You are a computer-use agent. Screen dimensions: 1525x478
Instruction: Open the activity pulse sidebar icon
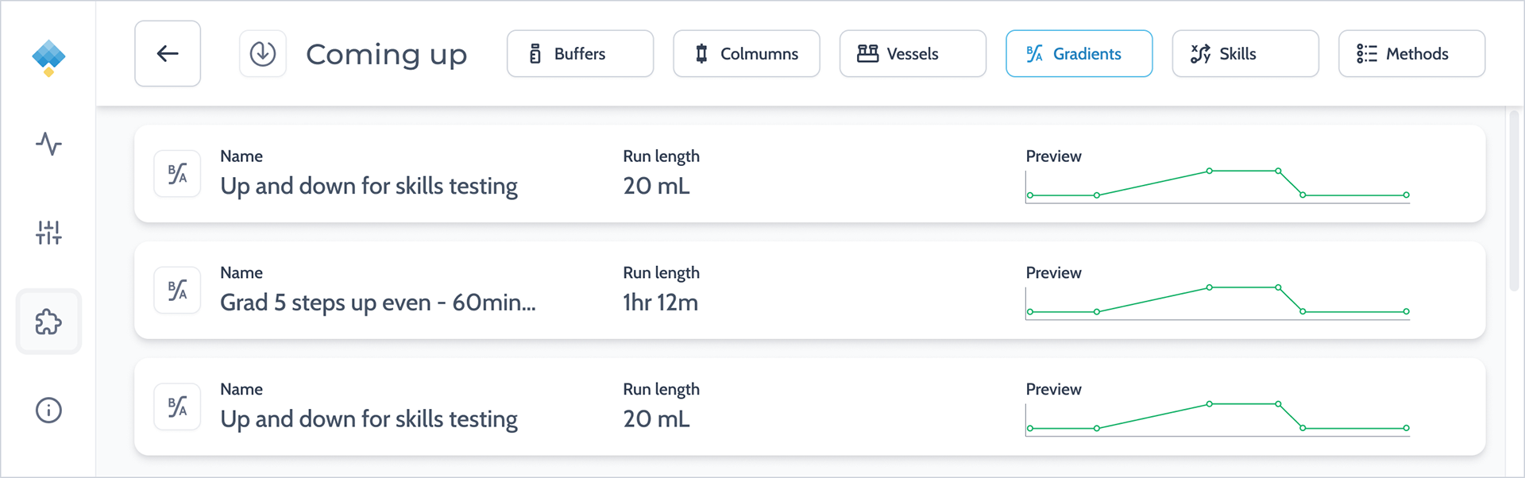pos(48,144)
